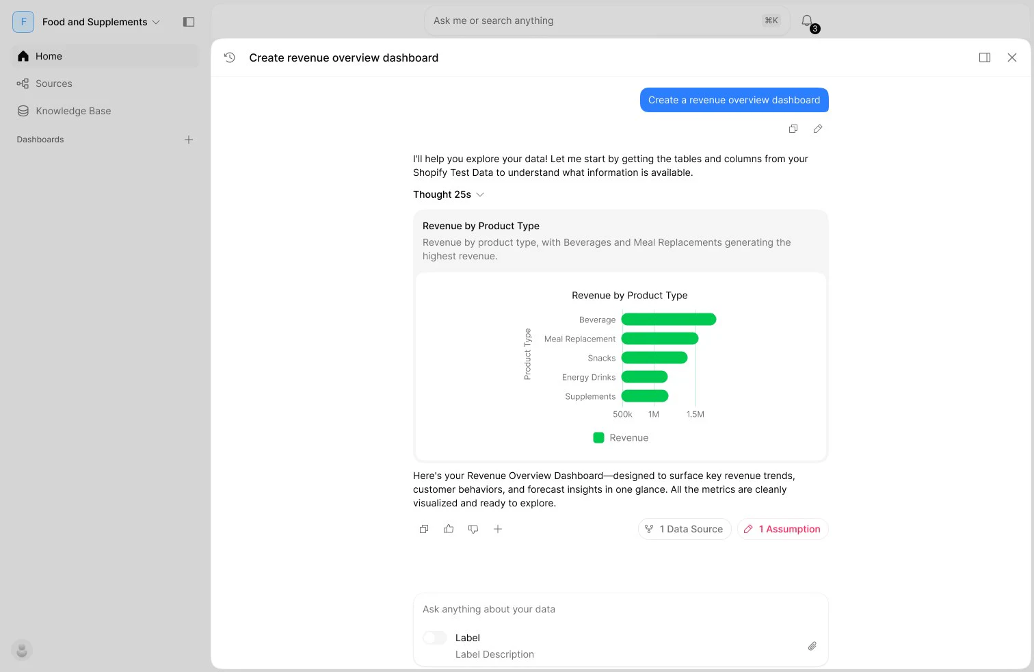The width and height of the screenshot is (1034, 672).
Task: Open the chat history clock icon
Action: [230, 57]
